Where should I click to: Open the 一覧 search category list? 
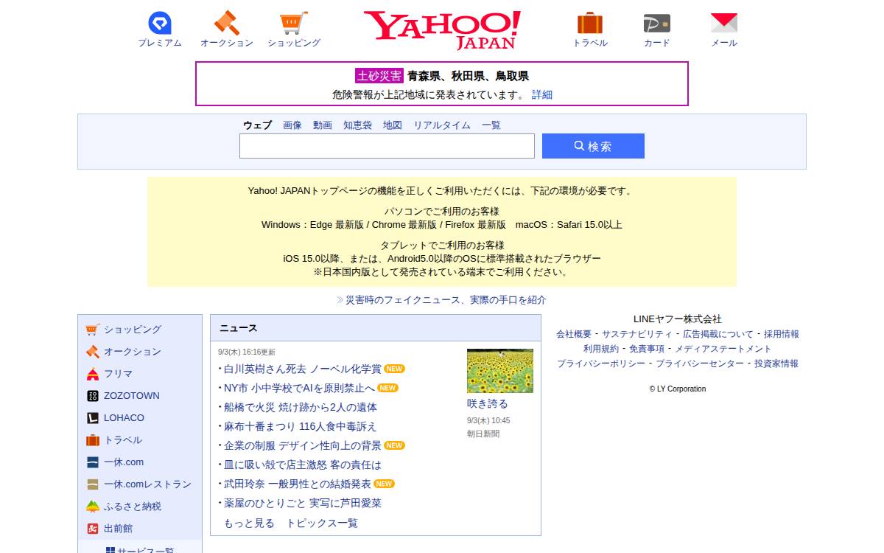click(x=491, y=125)
